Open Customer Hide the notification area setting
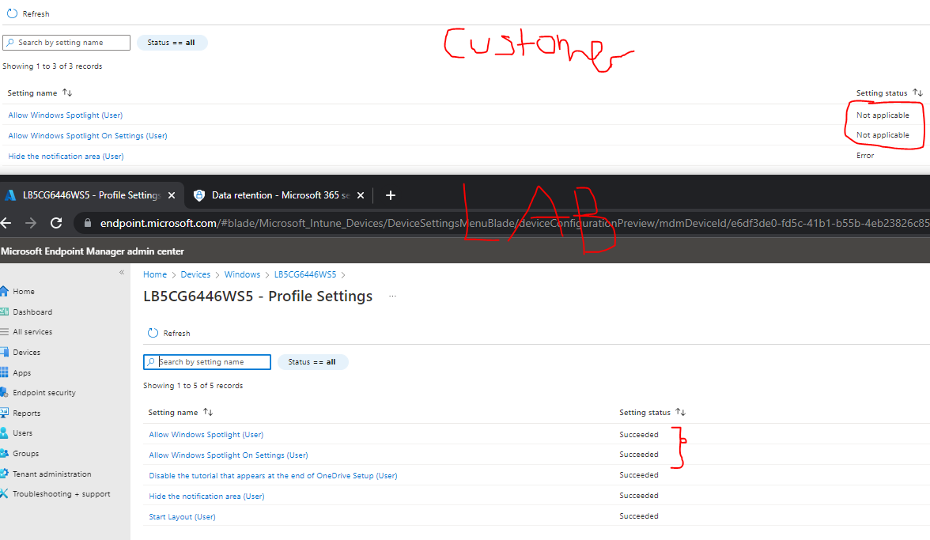 coord(66,157)
